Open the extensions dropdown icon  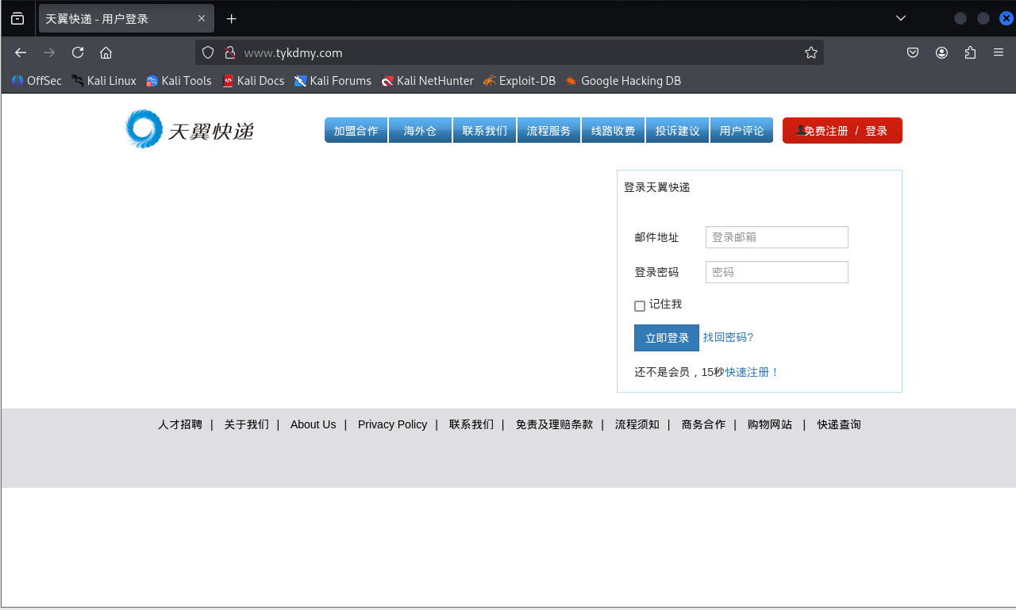(969, 52)
